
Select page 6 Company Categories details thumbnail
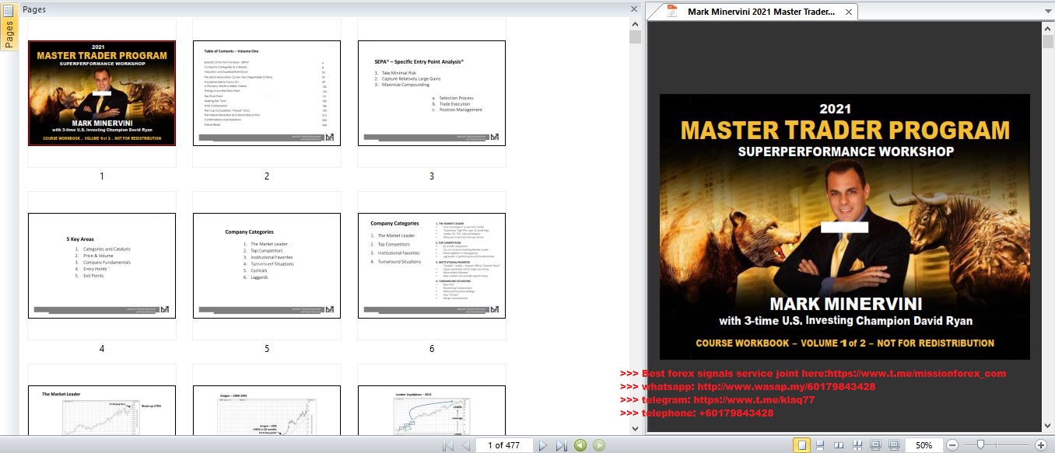(432, 266)
